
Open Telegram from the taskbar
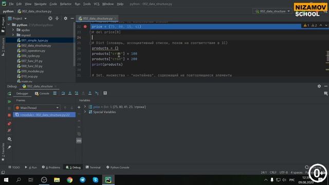[x=82, y=180]
